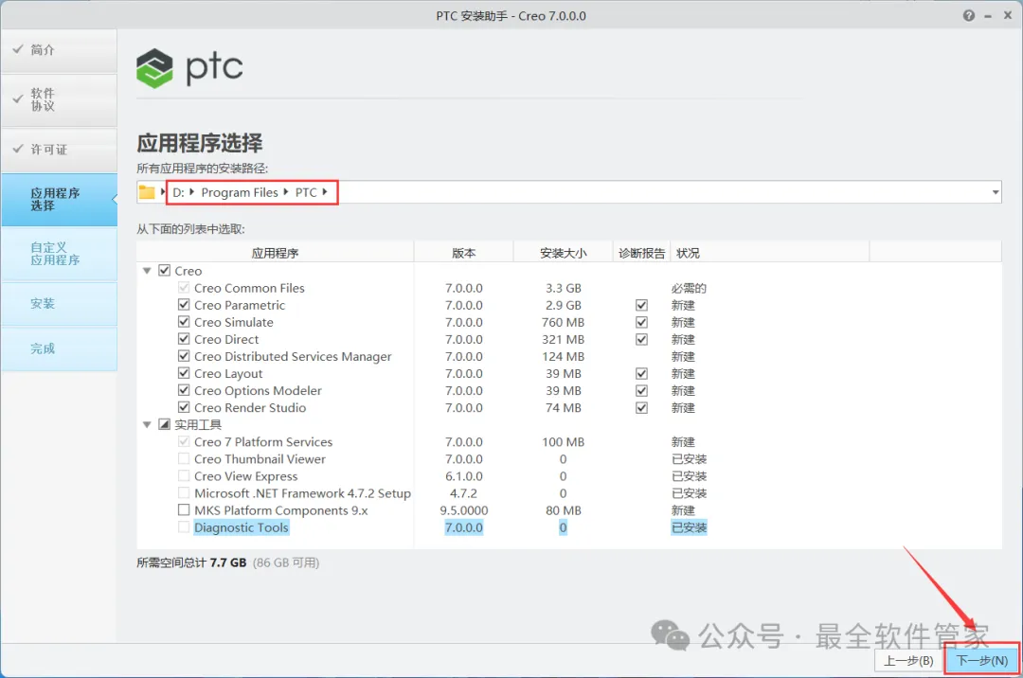Screen dimensions: 1023x678
Task: Open arrow between Program Files and PTC
Action: [x=286, y=191]
